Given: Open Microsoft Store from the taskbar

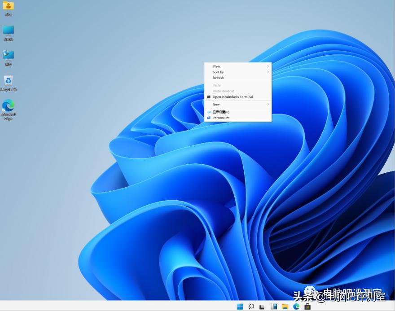Looking at the screenshot, I should tap(308, 306).
